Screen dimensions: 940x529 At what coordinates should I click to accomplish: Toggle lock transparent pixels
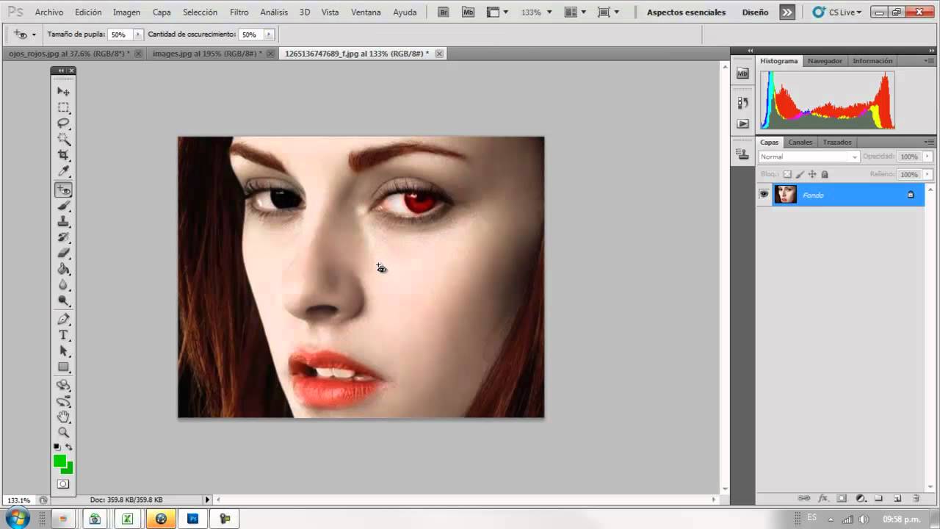pos(787,174)
